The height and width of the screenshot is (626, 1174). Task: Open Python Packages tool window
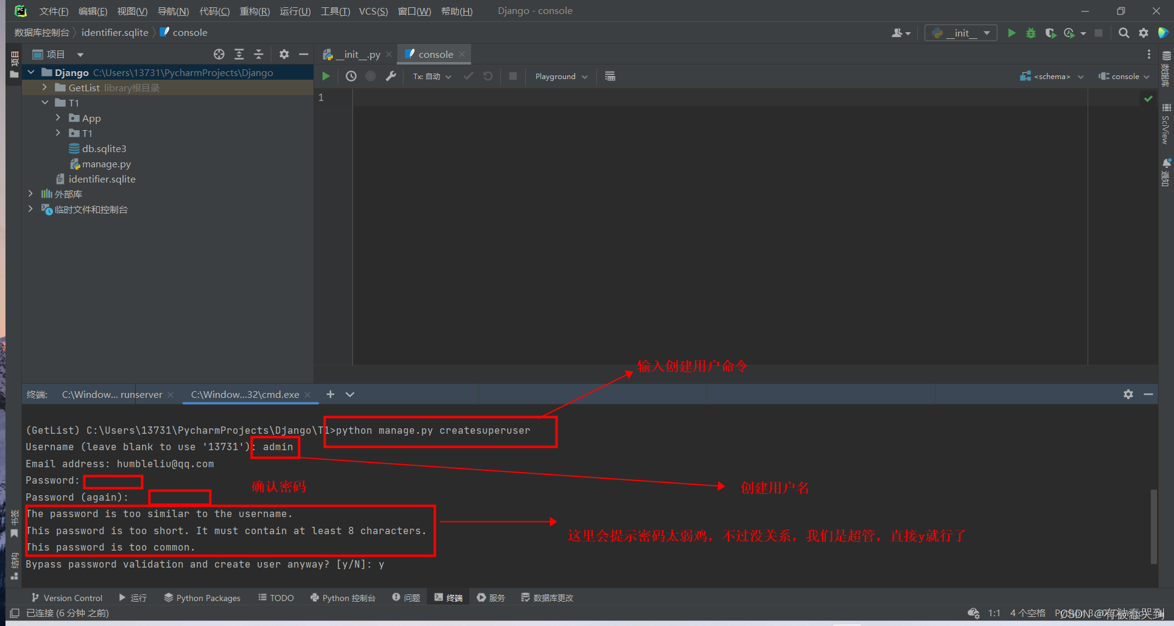point(202,598)
